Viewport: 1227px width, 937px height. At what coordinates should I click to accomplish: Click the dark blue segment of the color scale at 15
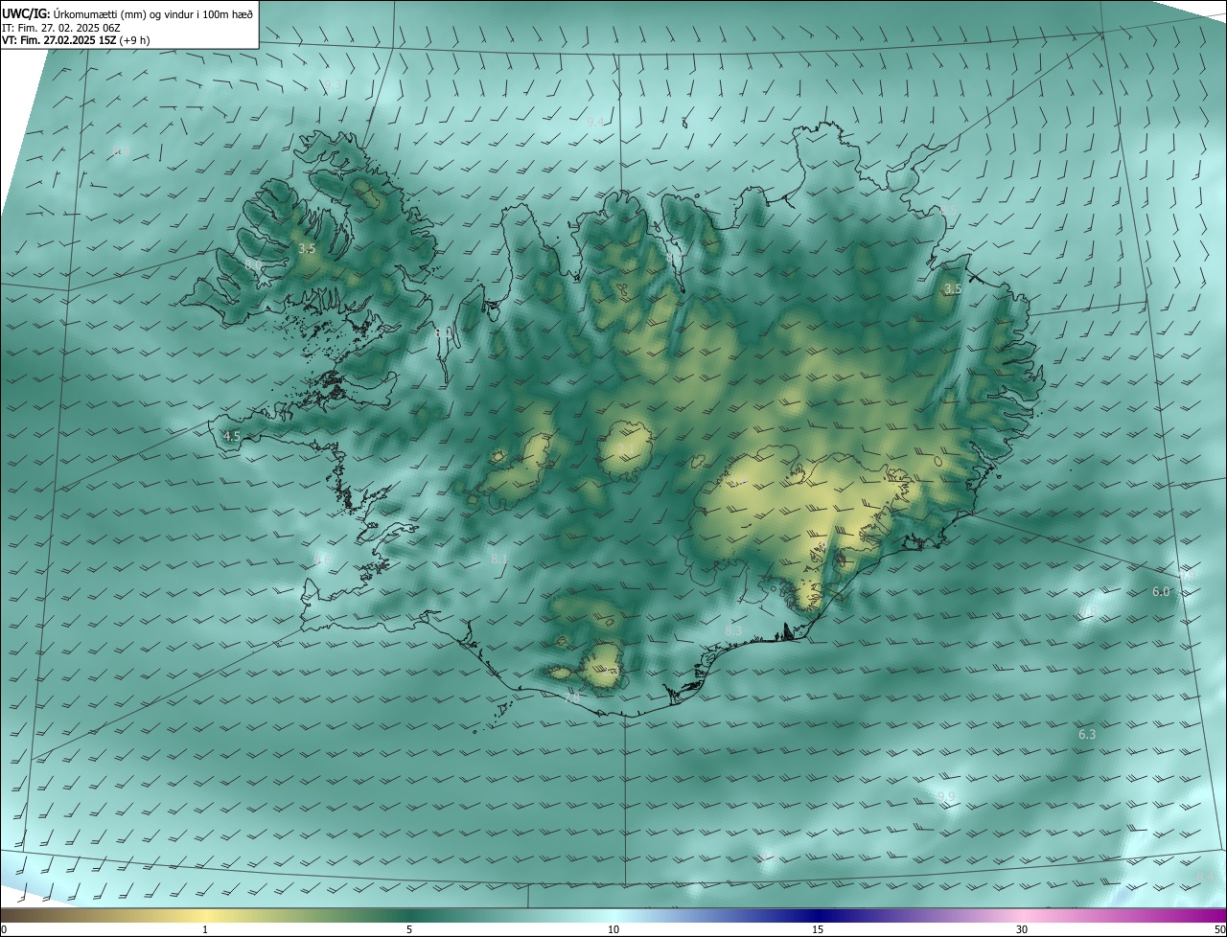tap(818, 915)
